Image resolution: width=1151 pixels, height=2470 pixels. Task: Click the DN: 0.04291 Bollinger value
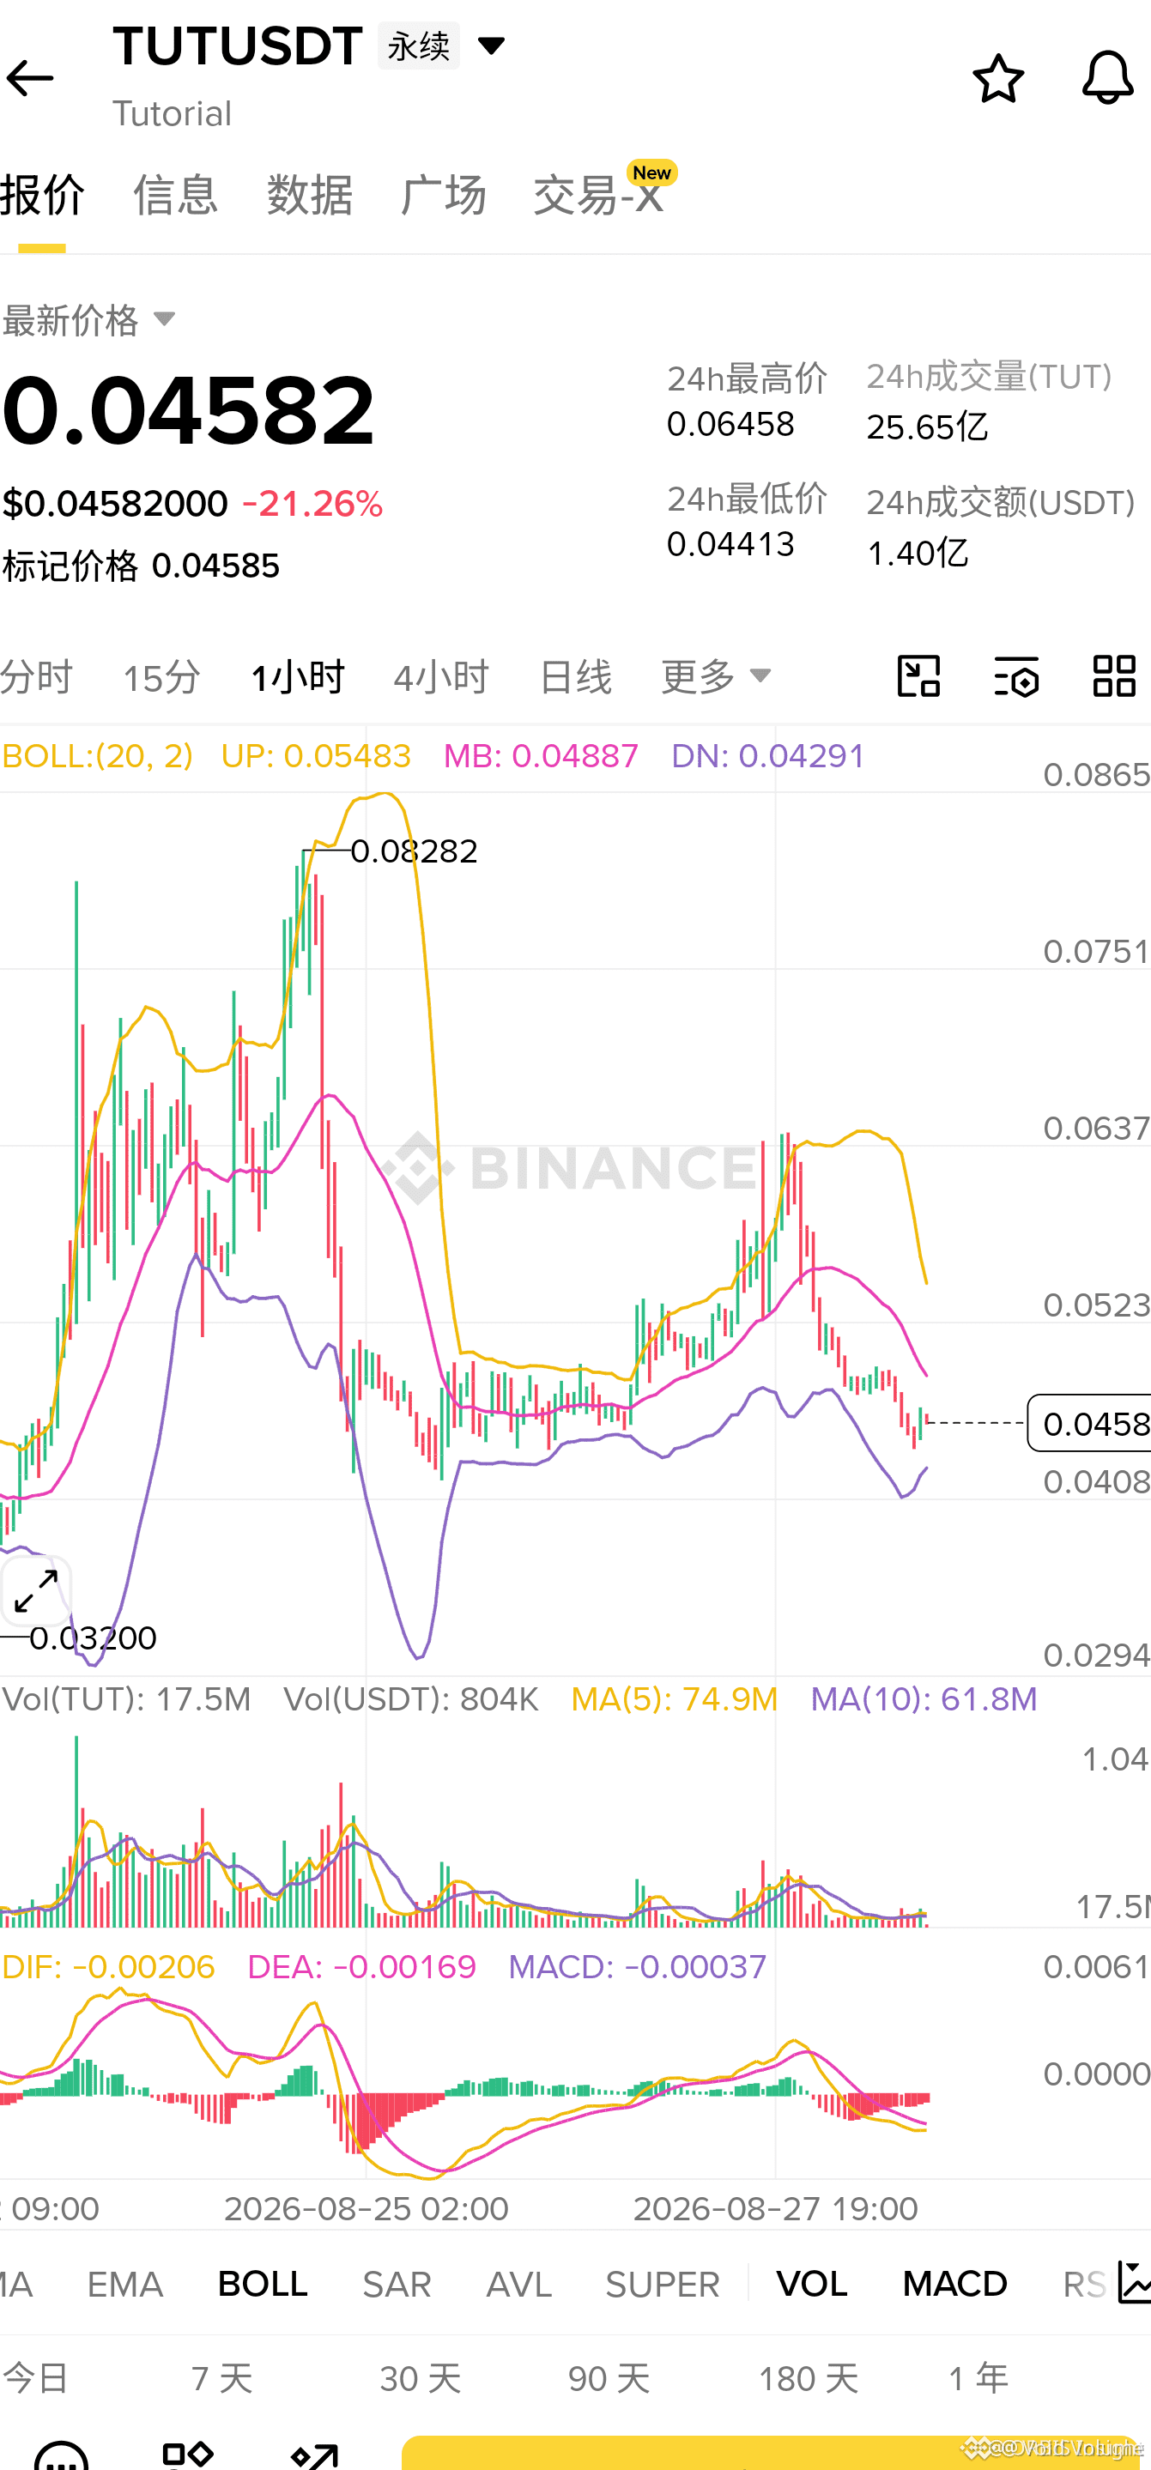[x=767, y=756]
